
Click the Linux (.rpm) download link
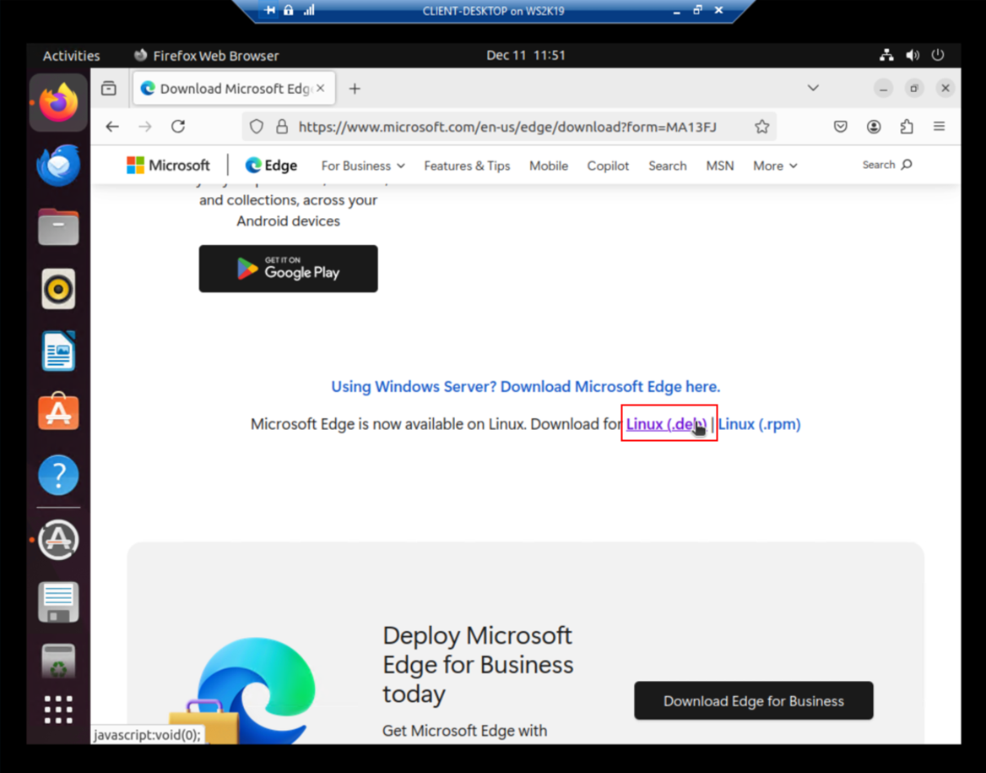(758, 423)
